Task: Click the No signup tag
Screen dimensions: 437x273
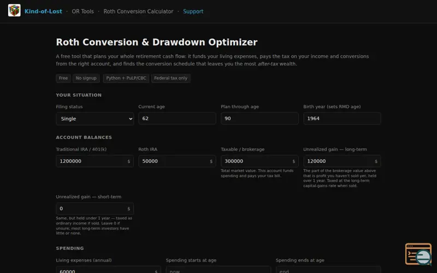Action: tap(86, 78)
